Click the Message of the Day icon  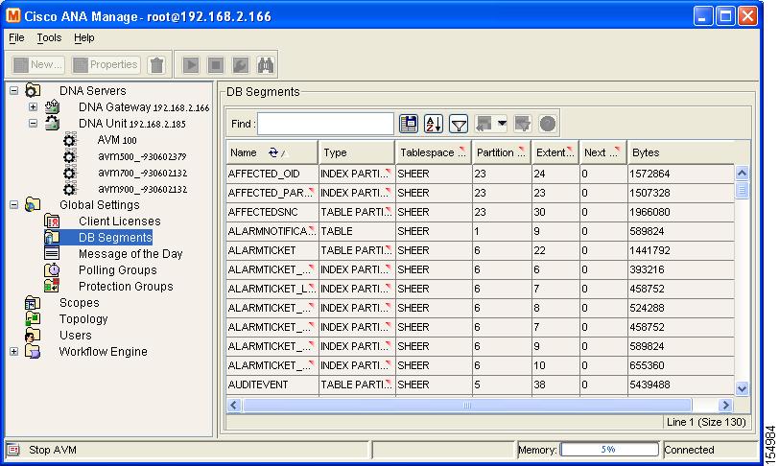point(52,253)
